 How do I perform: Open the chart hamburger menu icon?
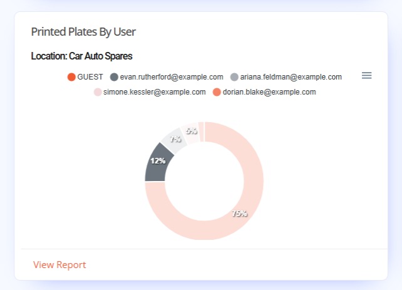click(366, 76)
